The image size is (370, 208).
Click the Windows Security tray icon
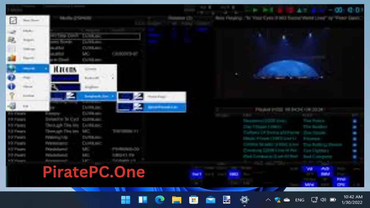click(x=277, y=200)
